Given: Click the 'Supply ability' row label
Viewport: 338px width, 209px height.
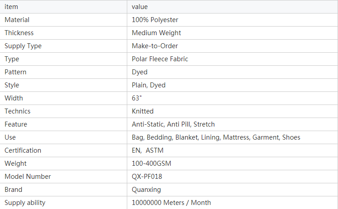Looking at the screenshot, I should [x=25, y=203].
